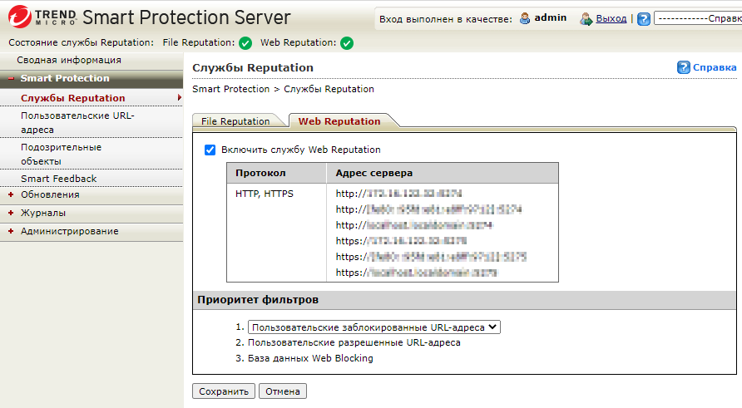Viewport: 742px width, 408px height.
Task: Click the logout icon next to Выход
Action: pos(586,18)
